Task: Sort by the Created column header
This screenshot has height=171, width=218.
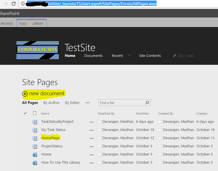Action: tap(202, 114)
